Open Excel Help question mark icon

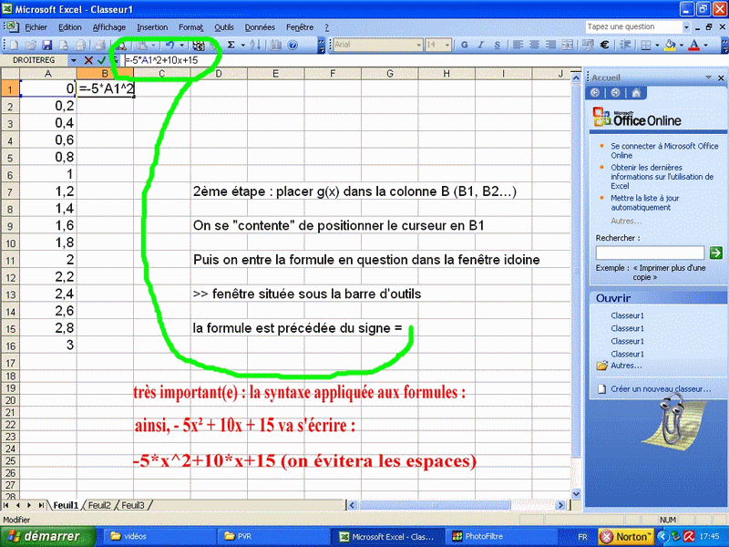point(293,45)
